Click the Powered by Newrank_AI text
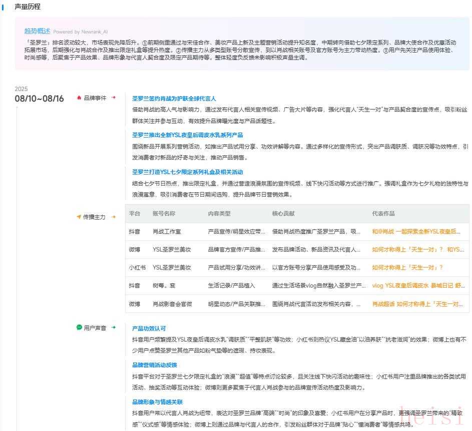 point(81,32)
